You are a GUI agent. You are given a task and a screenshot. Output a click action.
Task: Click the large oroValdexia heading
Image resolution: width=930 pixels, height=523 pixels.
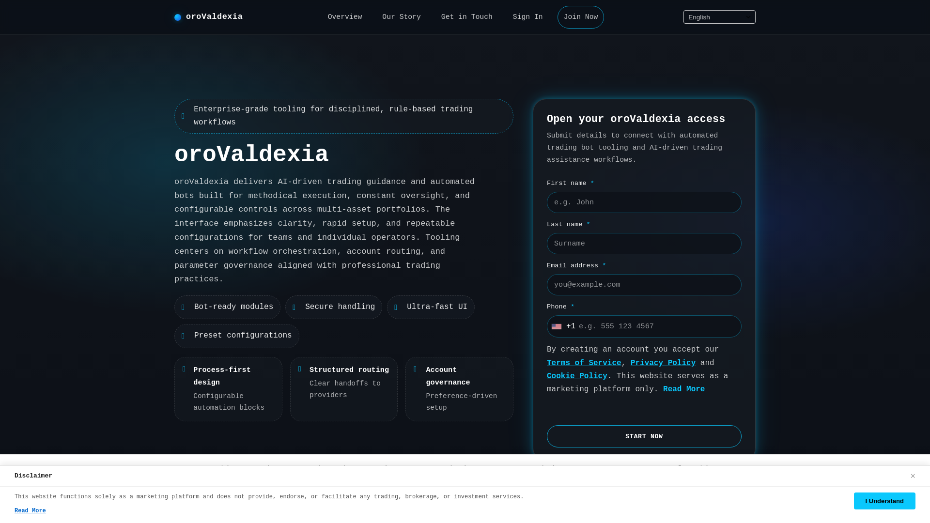point(251,155)
